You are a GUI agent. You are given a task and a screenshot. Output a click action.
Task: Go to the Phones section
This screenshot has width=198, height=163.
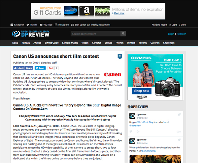(x=119, y=43)
